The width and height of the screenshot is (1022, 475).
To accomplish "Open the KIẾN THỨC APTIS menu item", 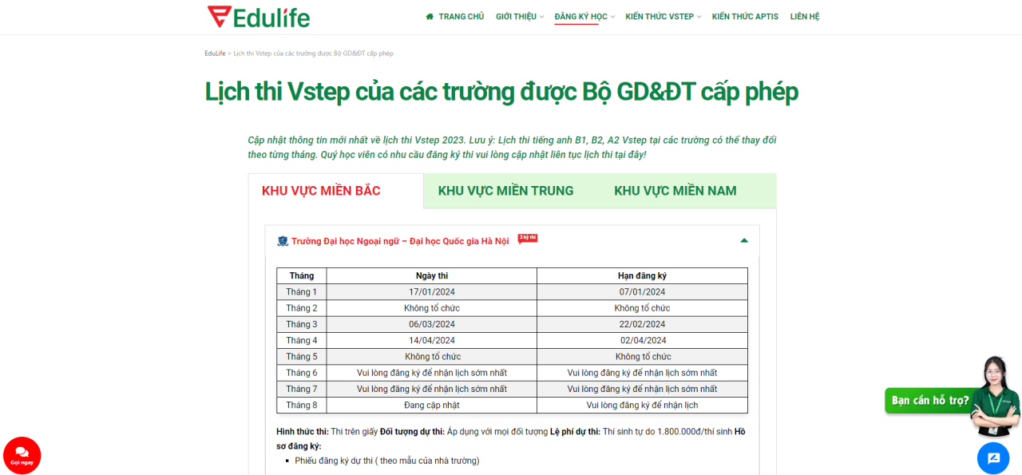I will [x=745, y=16].
